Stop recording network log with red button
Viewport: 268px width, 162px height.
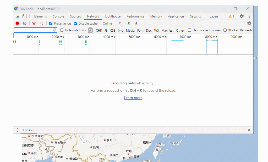17,23
